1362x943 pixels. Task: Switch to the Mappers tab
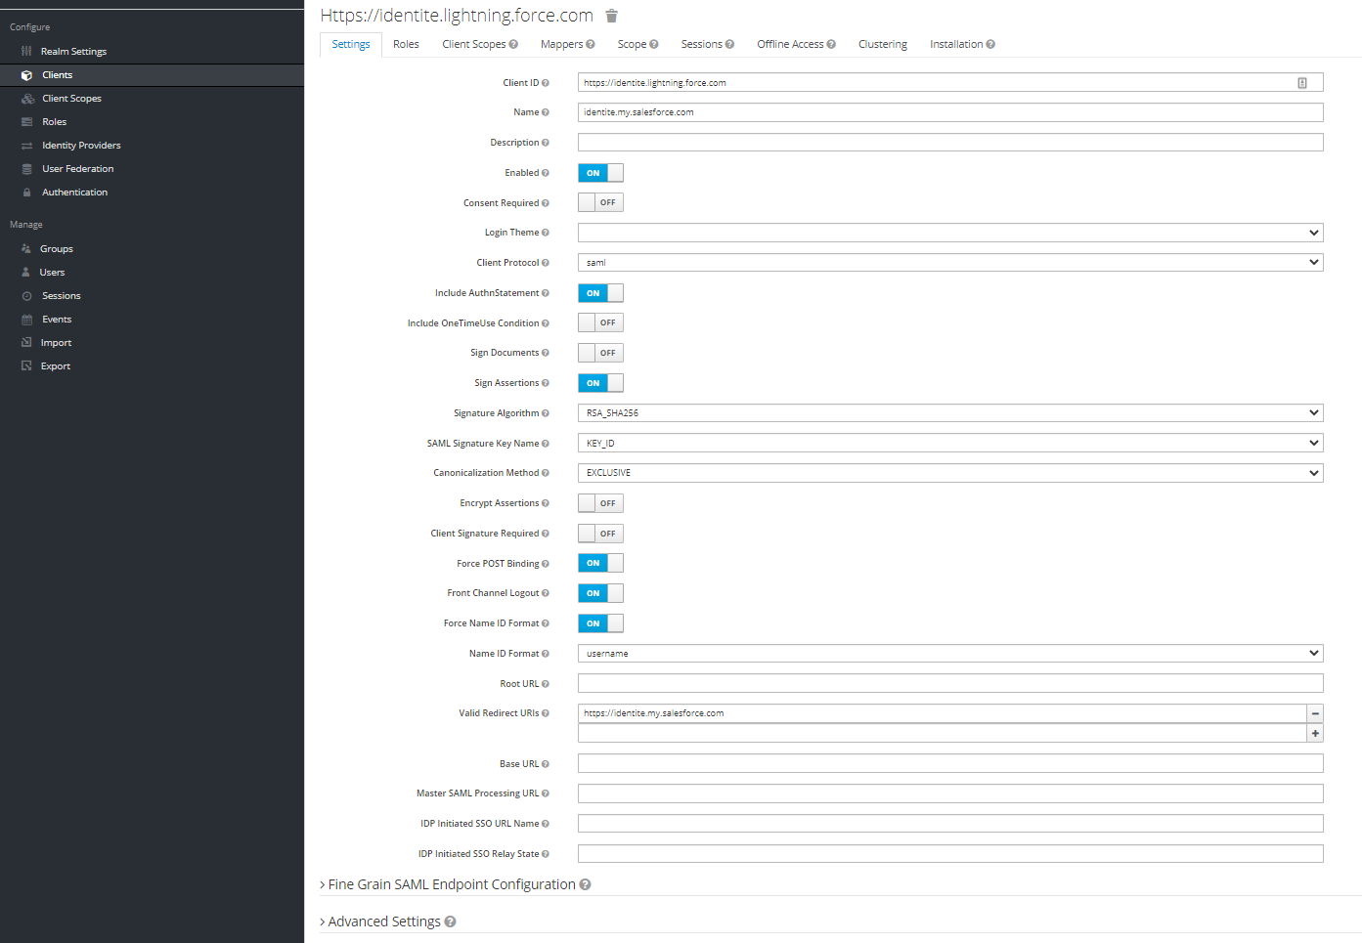tap(561, 44)
